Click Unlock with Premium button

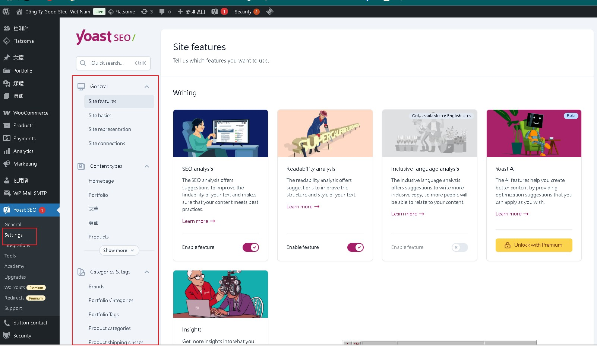pyautogui.click(x=534, y=245)
